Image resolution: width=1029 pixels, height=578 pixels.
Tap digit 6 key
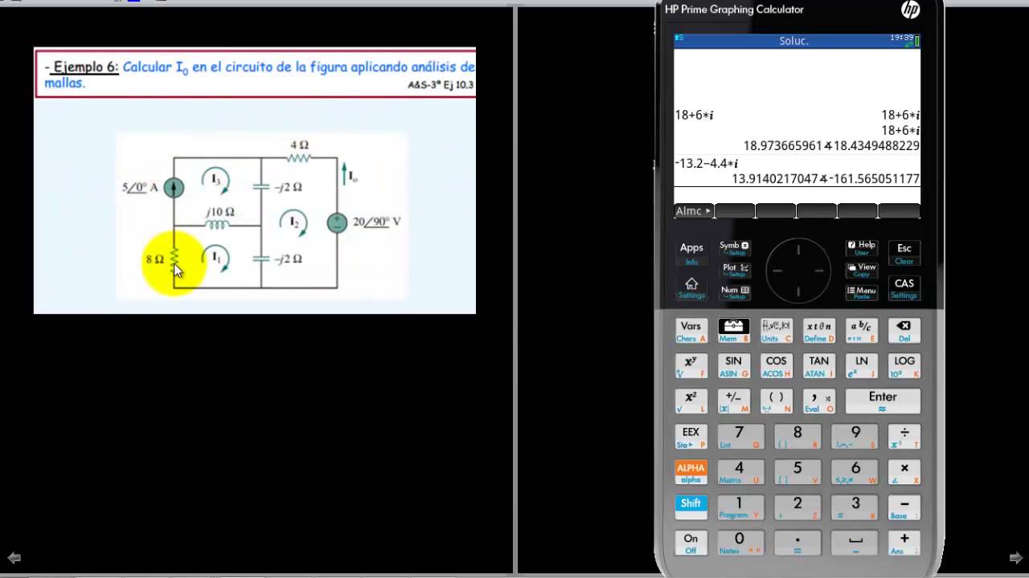tap(855, 472)
